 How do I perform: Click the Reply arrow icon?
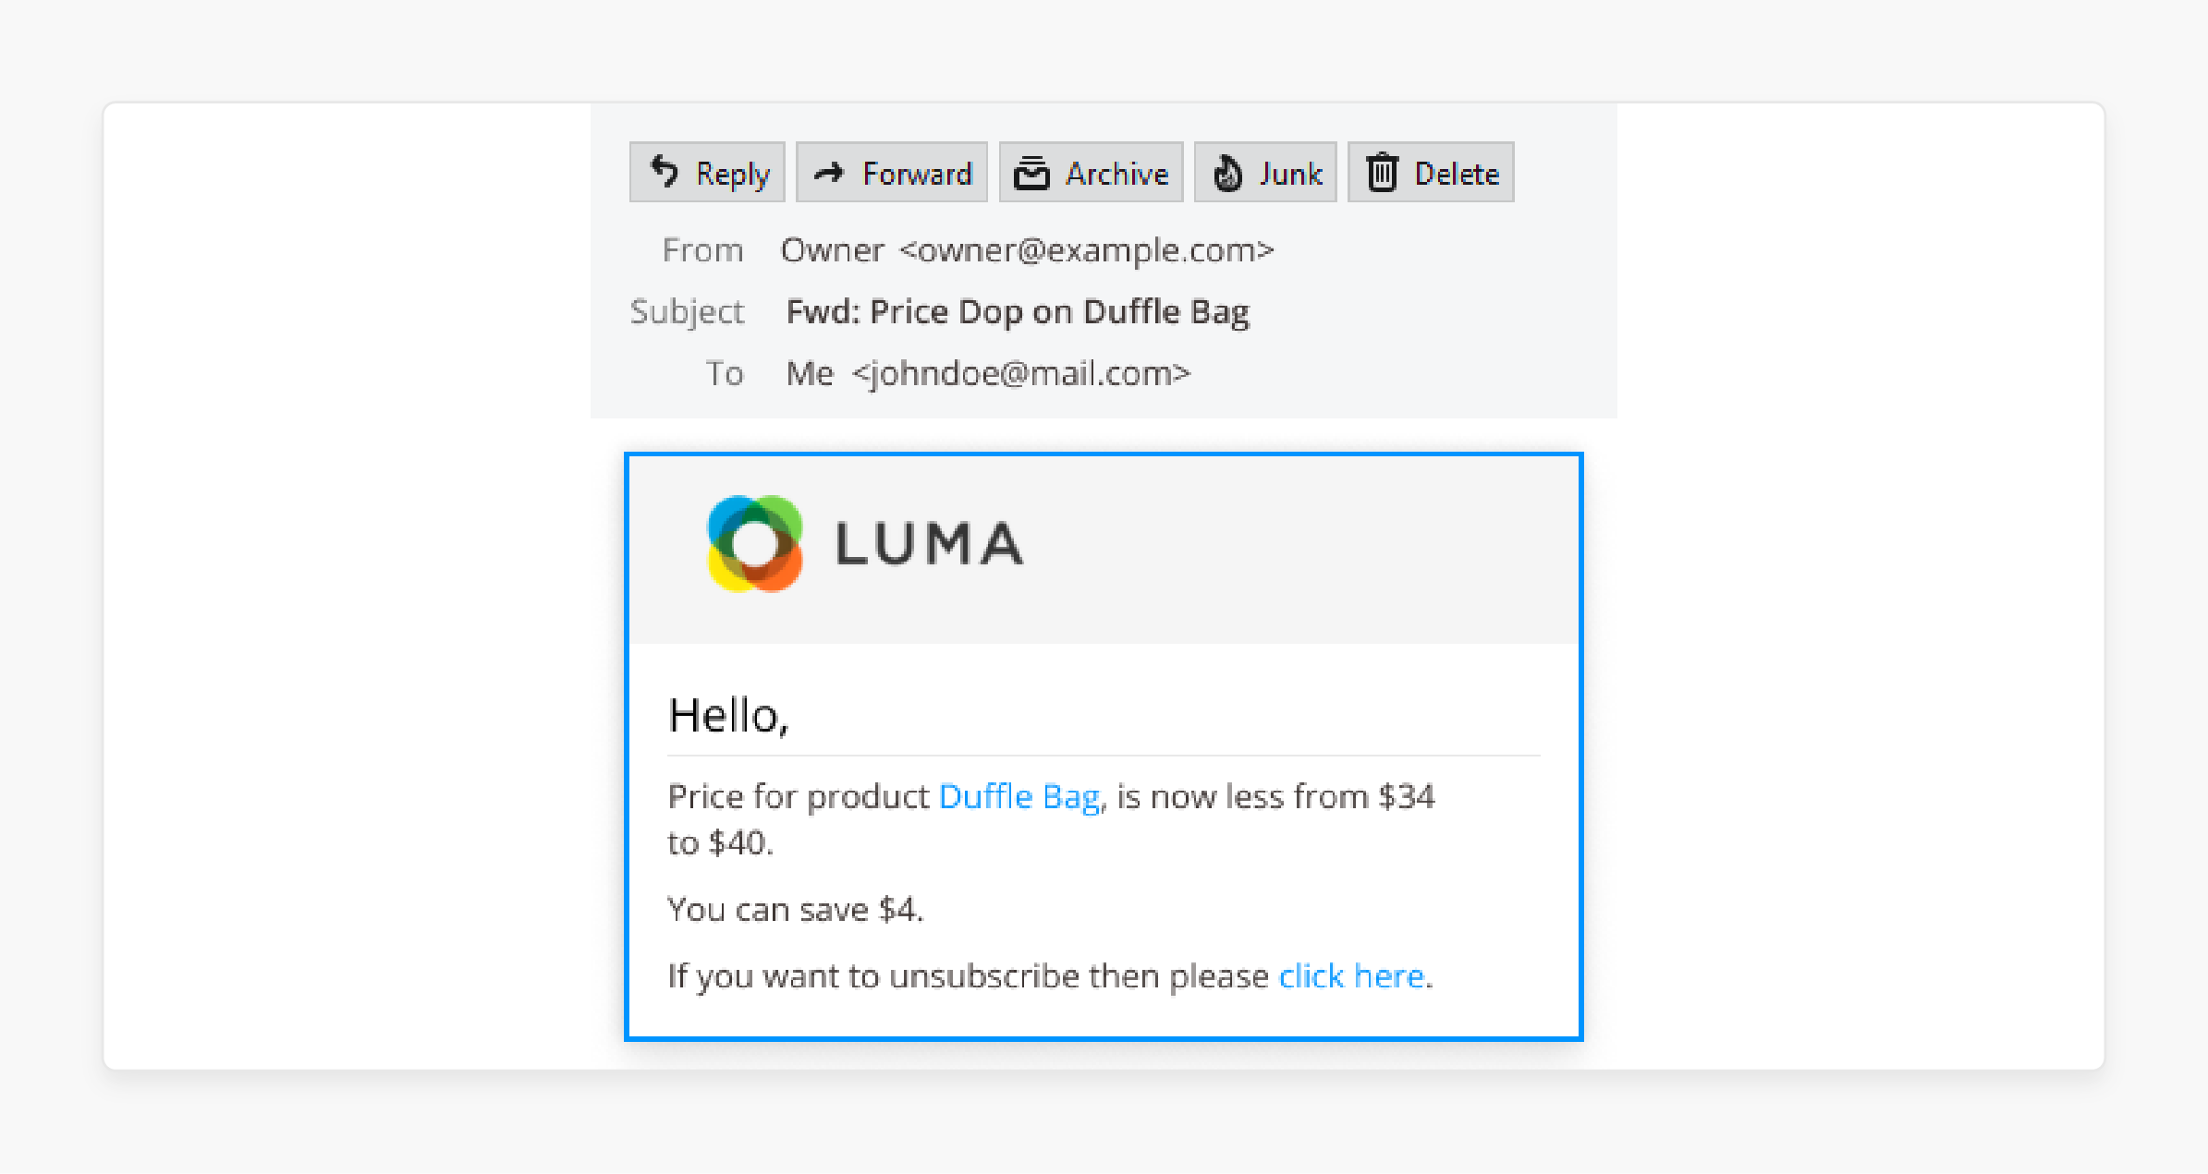pyautogui.click(x=665, y=172)
